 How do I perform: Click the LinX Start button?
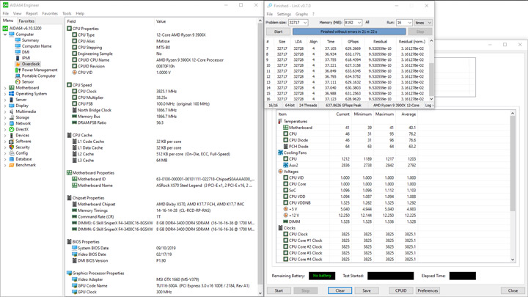click(278, 32)
